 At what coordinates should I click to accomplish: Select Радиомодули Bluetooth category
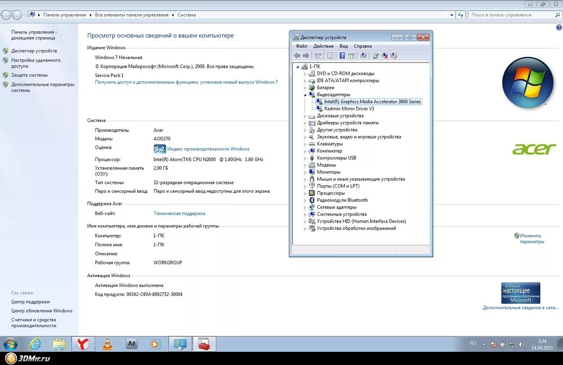(342, 200)
